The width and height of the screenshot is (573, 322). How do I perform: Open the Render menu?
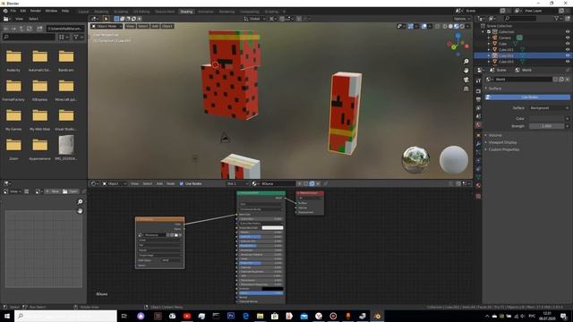(x=36, y=11)
